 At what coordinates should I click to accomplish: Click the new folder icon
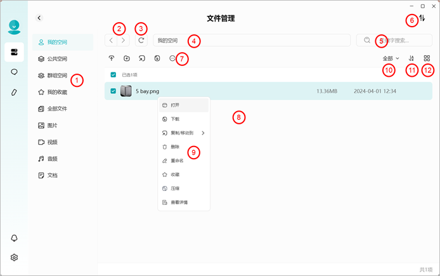click(x=127, y=58)
